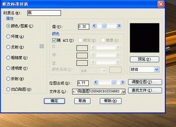This screenshot has width=176, height=127.
Task: Click the 红 value field
Action: tap(82, 48)
